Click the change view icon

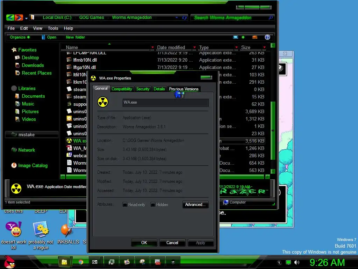pos(236,37)
